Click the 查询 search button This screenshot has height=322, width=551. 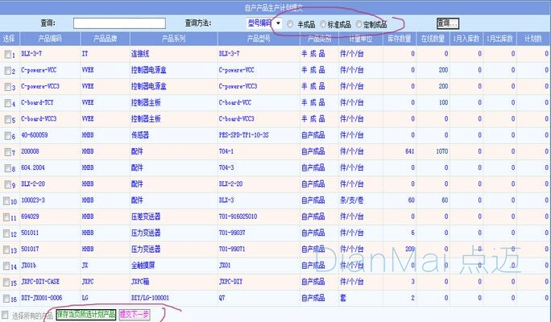pos(448,23)
